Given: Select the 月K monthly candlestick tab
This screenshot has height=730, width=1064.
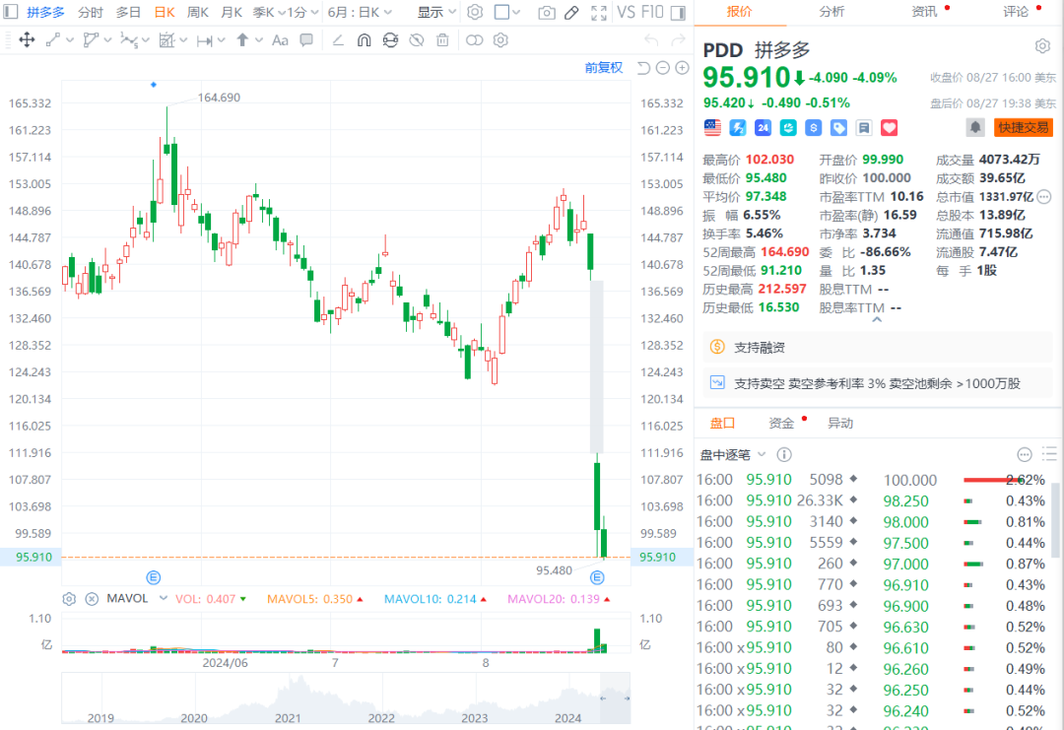Looking at the screenshot, I should (x=232, y=12).
